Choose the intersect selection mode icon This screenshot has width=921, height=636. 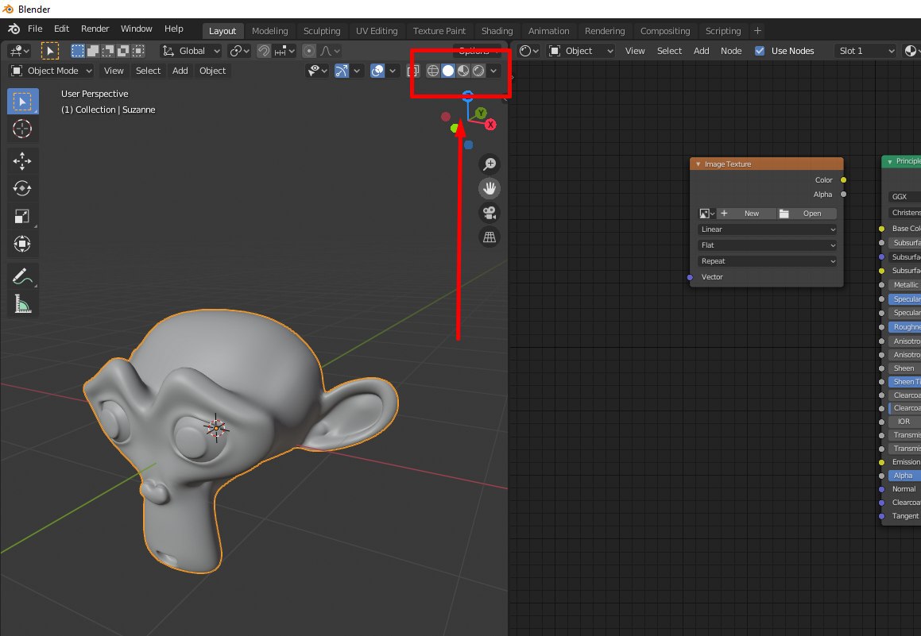(x=138, y=51)
